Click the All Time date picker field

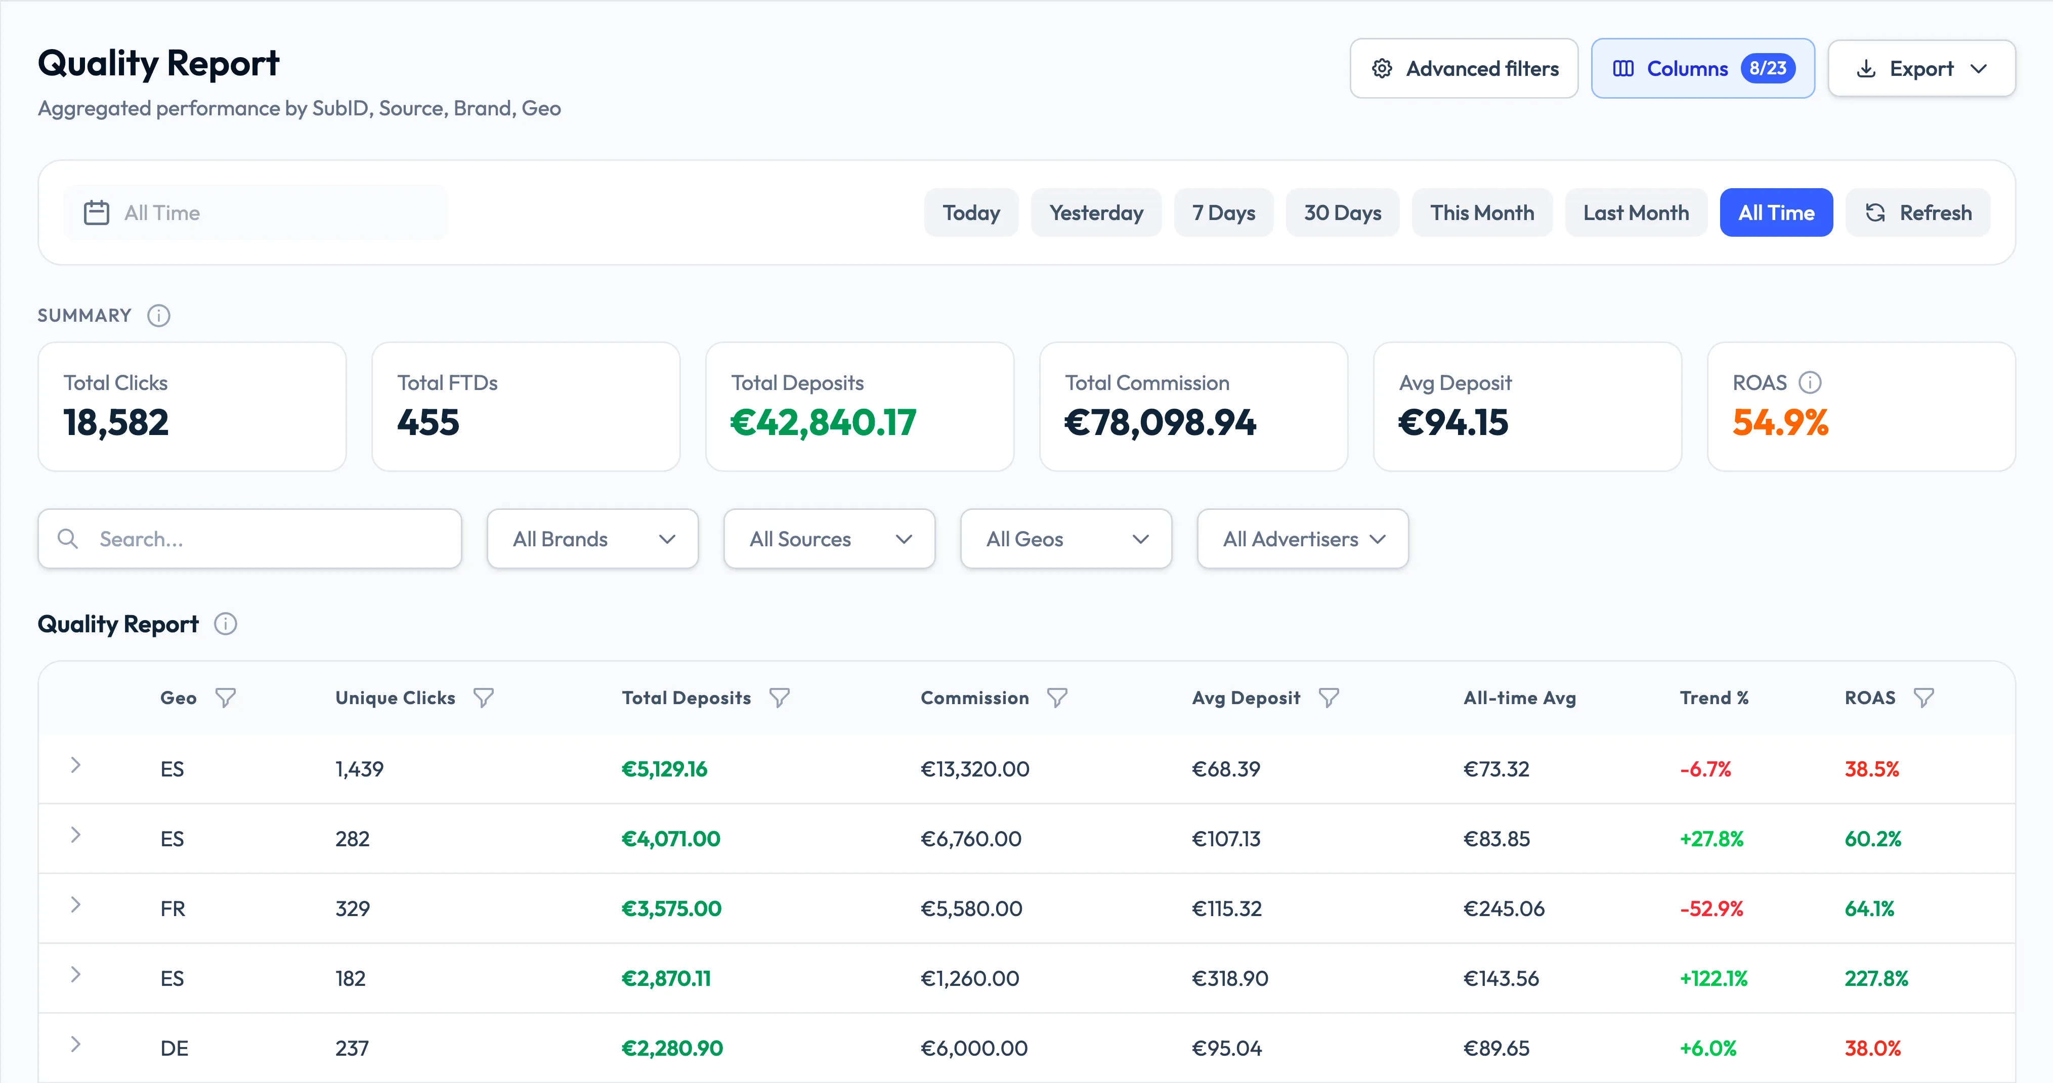point(256,213)
